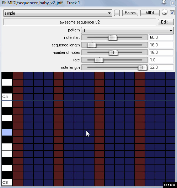Click the white piano key just below C4
Image resolution: width=177 pixels, height=188 pixels.
coord(7,104)
